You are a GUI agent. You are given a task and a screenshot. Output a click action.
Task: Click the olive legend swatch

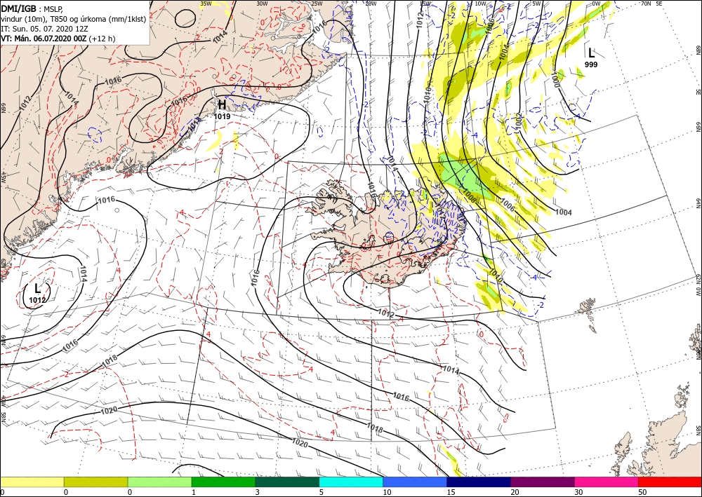click(95, 482)
